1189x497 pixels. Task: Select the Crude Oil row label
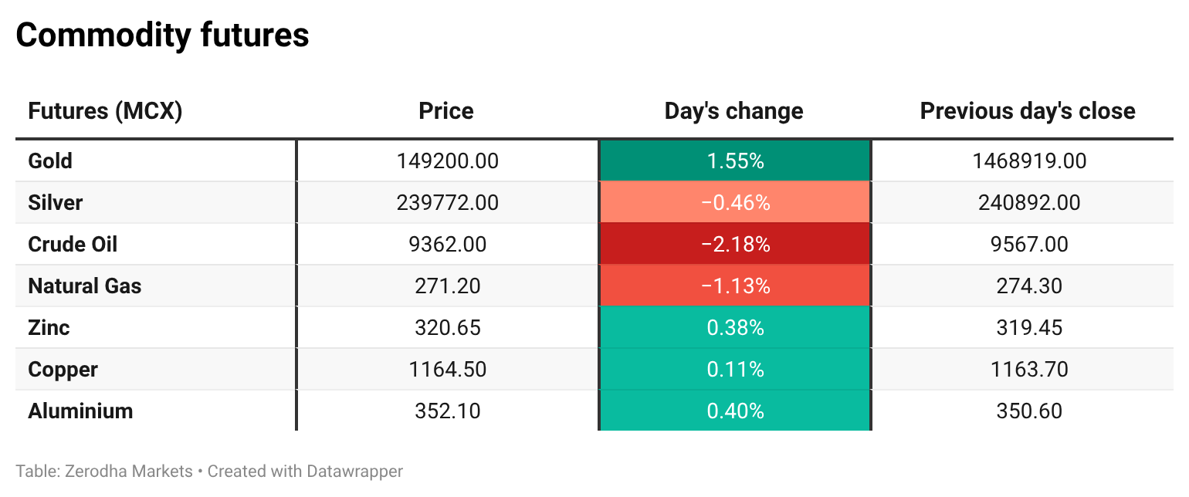pos(73,244)
